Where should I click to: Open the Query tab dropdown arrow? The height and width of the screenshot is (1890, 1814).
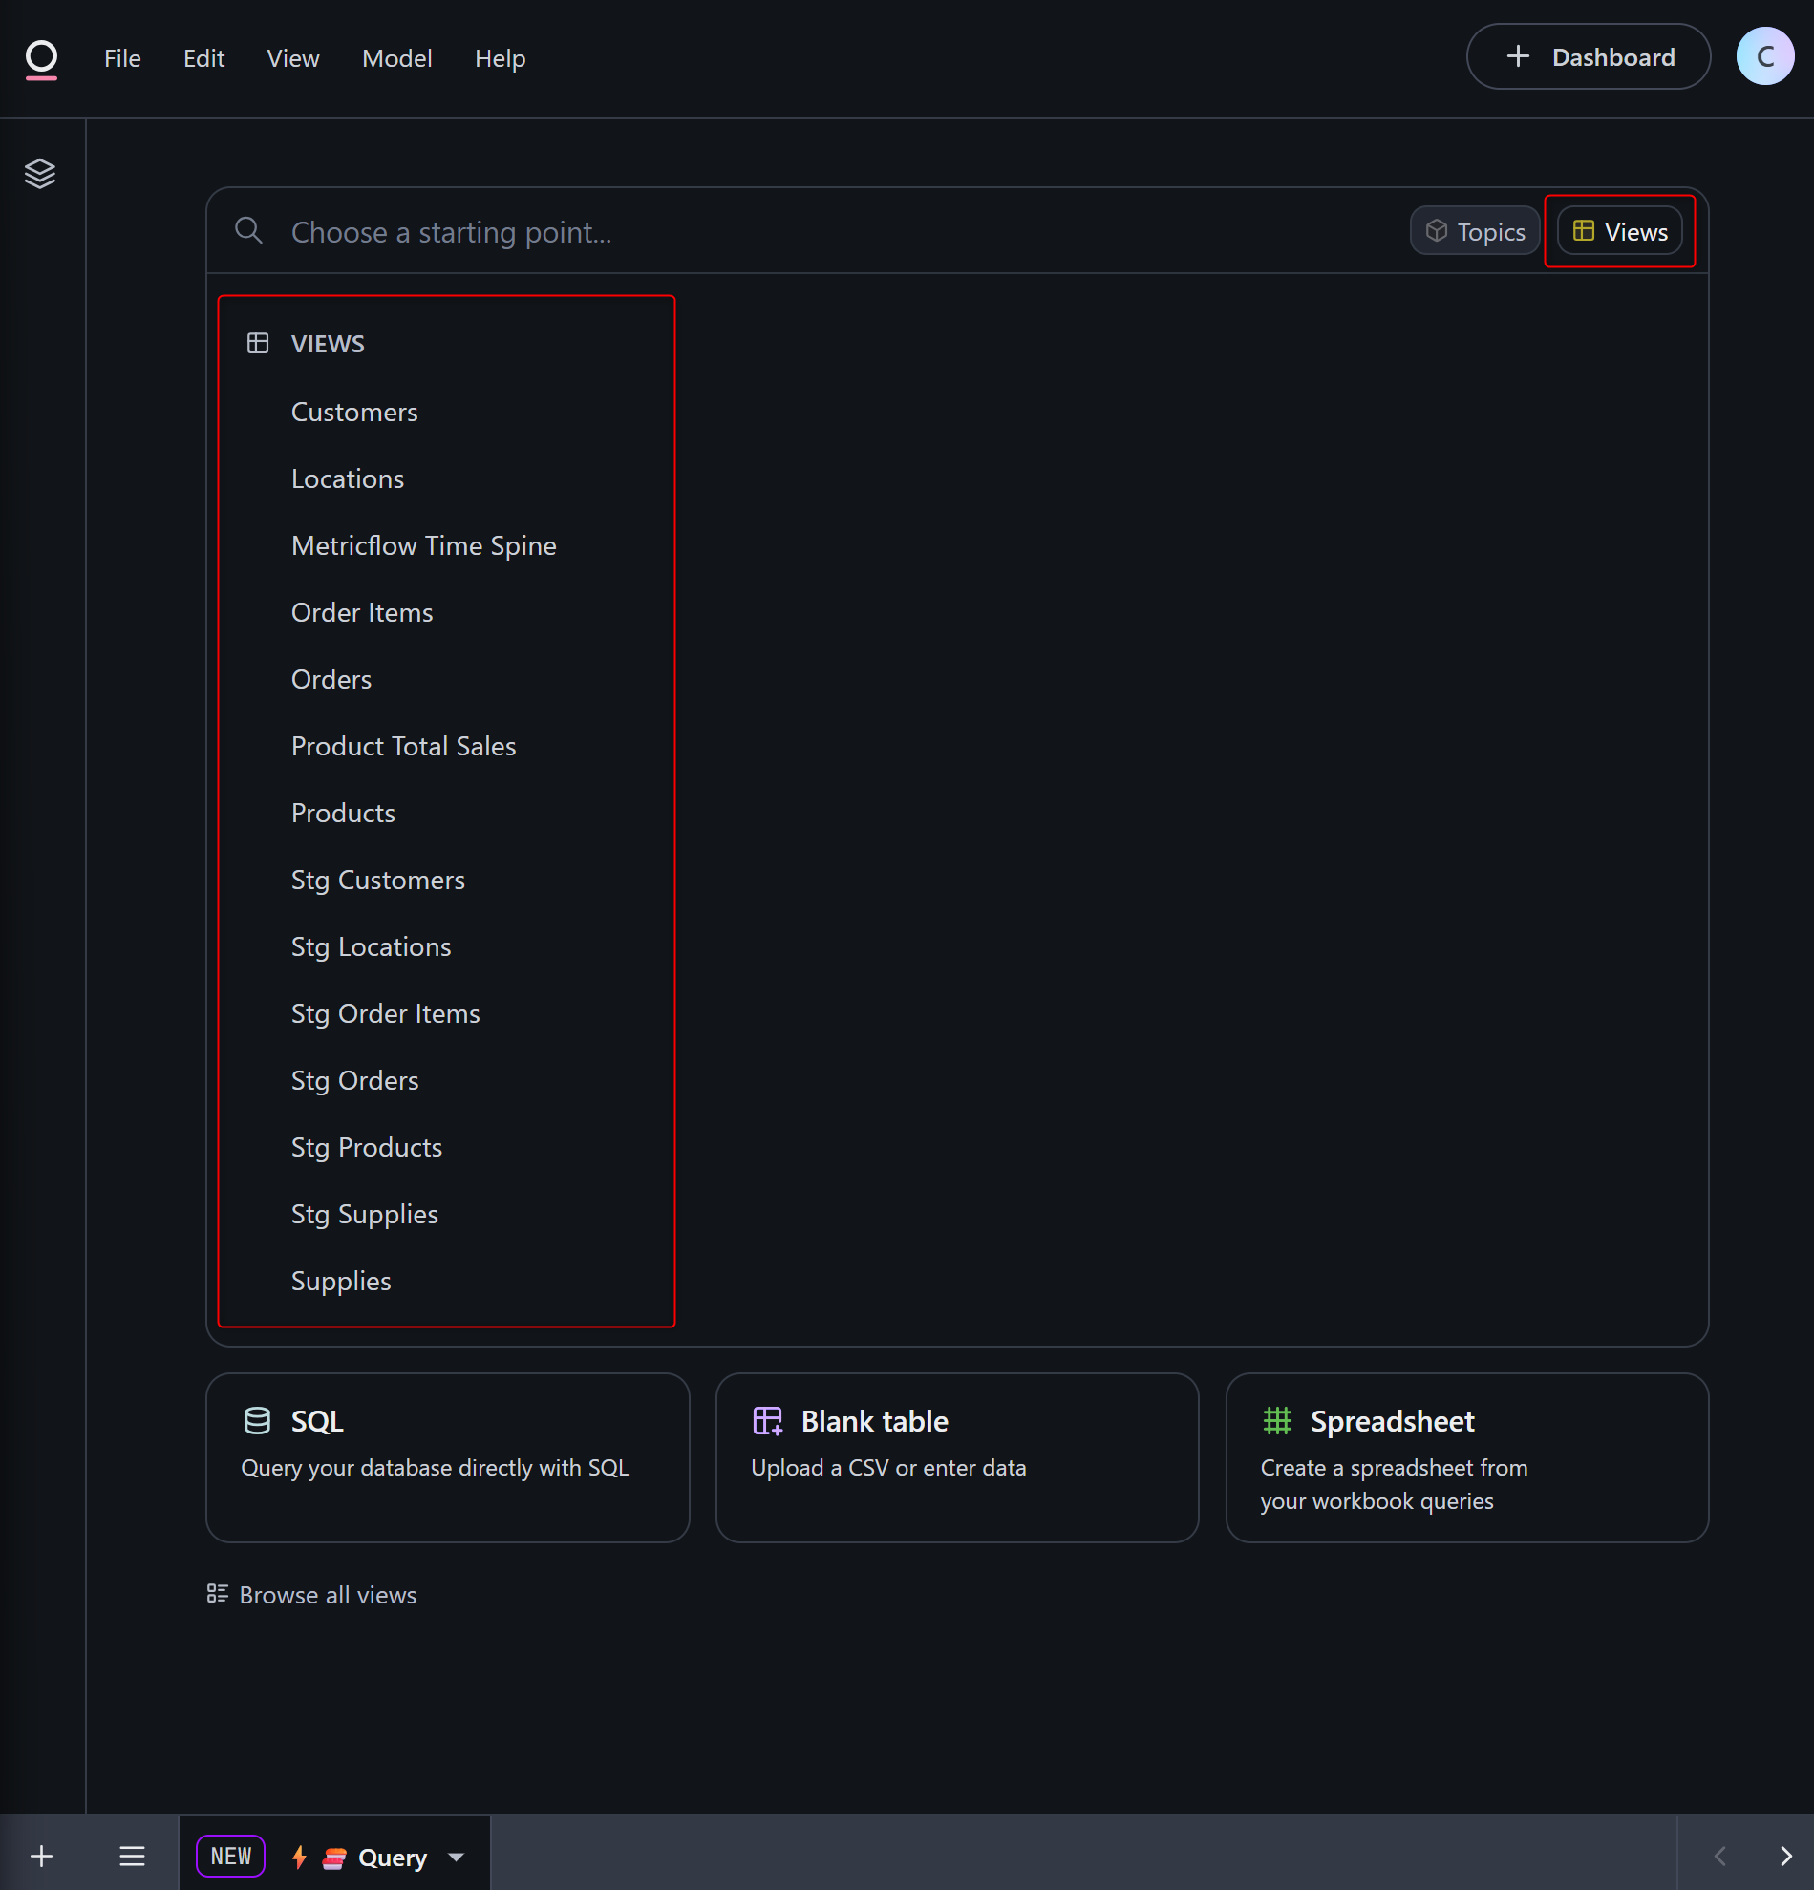[x=457, y=1858]
